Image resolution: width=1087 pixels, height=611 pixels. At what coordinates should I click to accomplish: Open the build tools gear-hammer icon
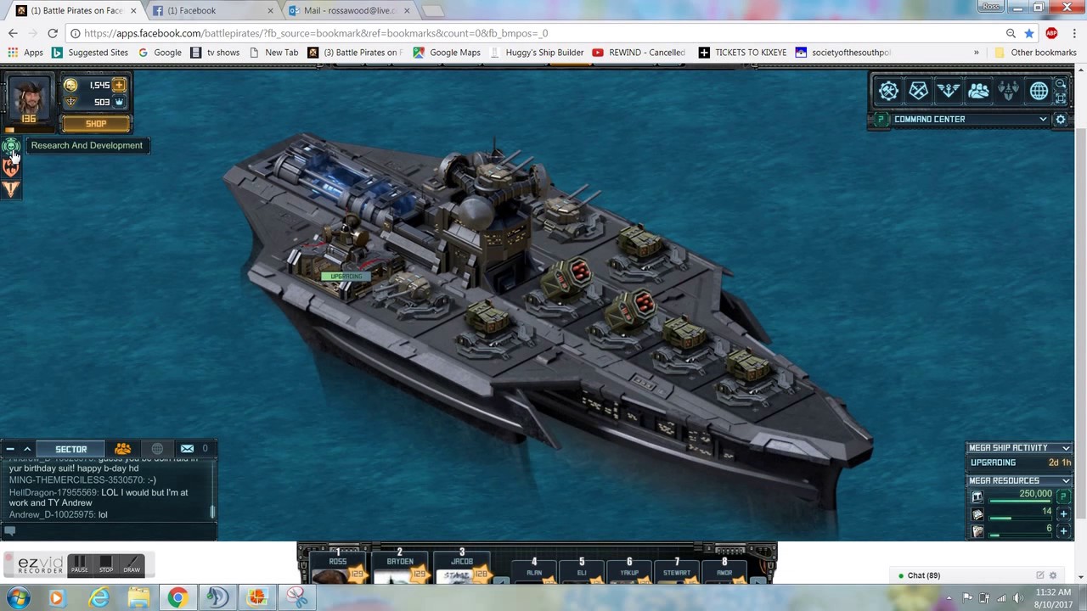[x=888, y=91]
